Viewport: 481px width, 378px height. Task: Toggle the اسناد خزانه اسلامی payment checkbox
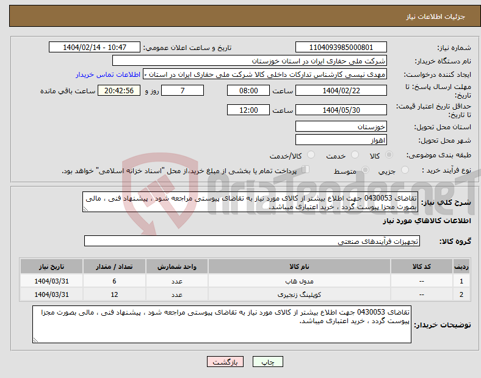click(x=306, y=169)
